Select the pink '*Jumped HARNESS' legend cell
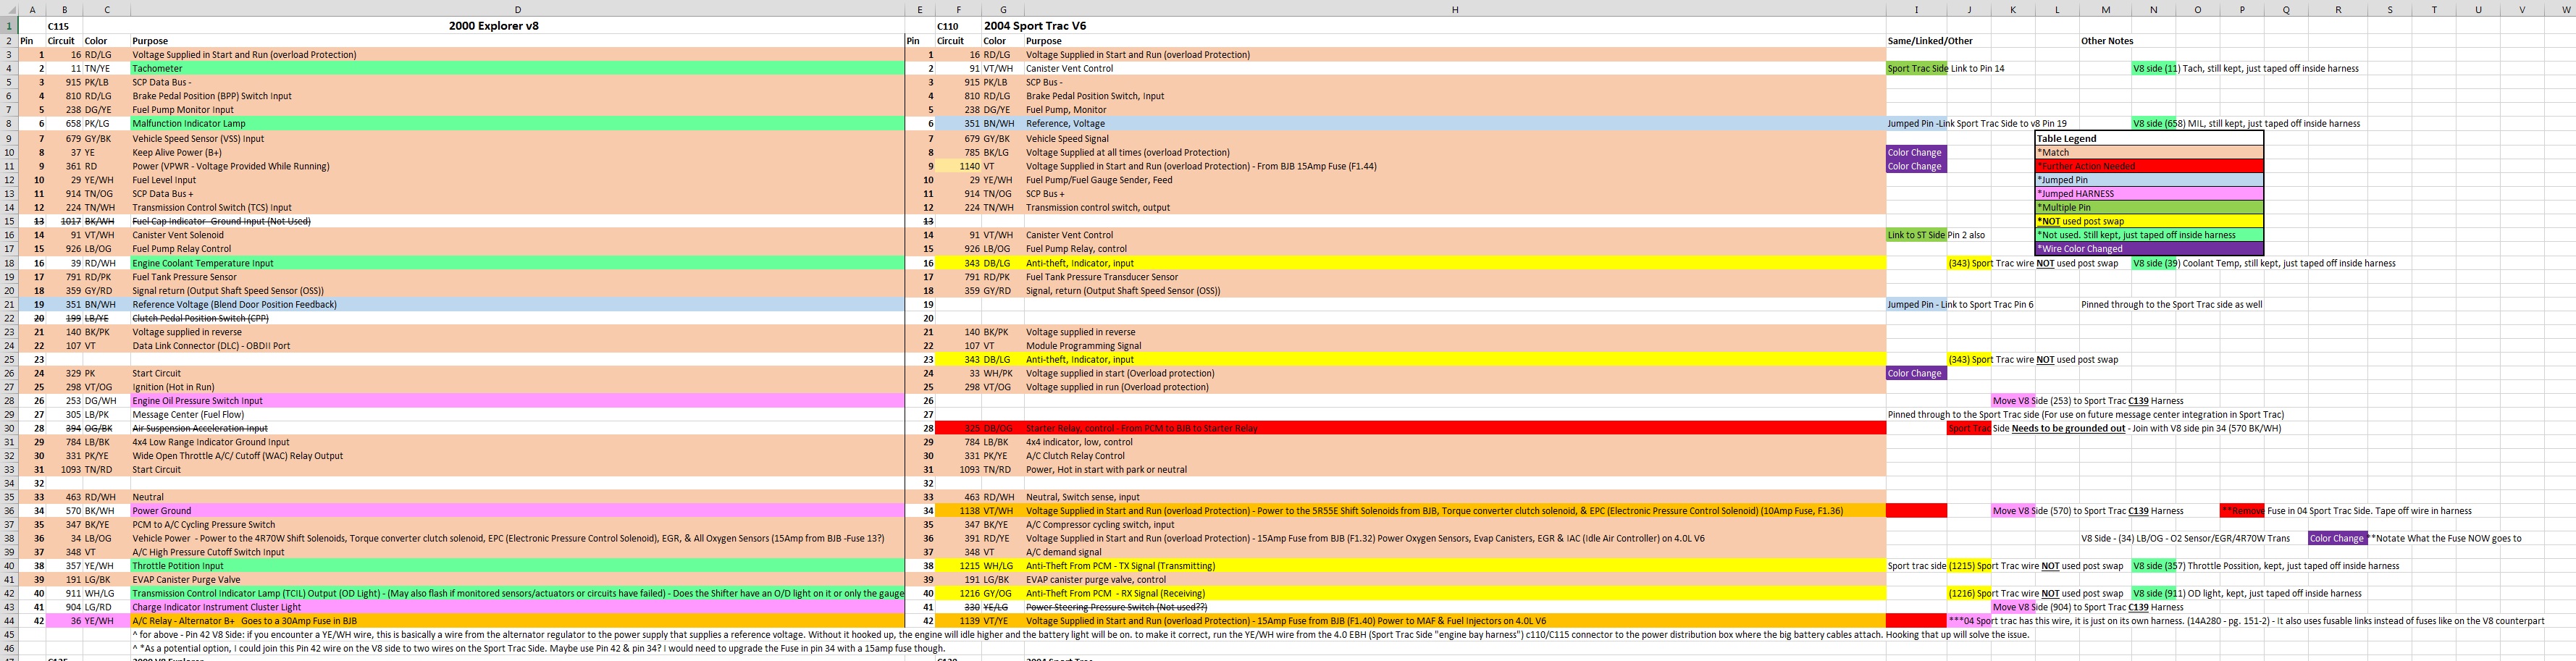 [2149, 194]
